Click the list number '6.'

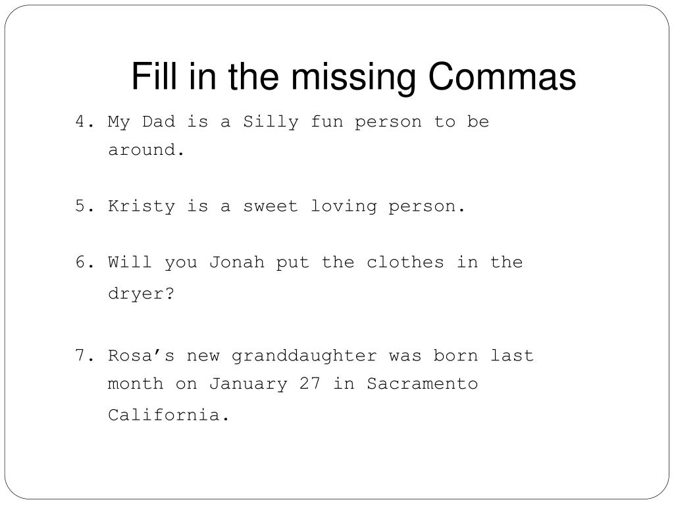coord(85,262)
